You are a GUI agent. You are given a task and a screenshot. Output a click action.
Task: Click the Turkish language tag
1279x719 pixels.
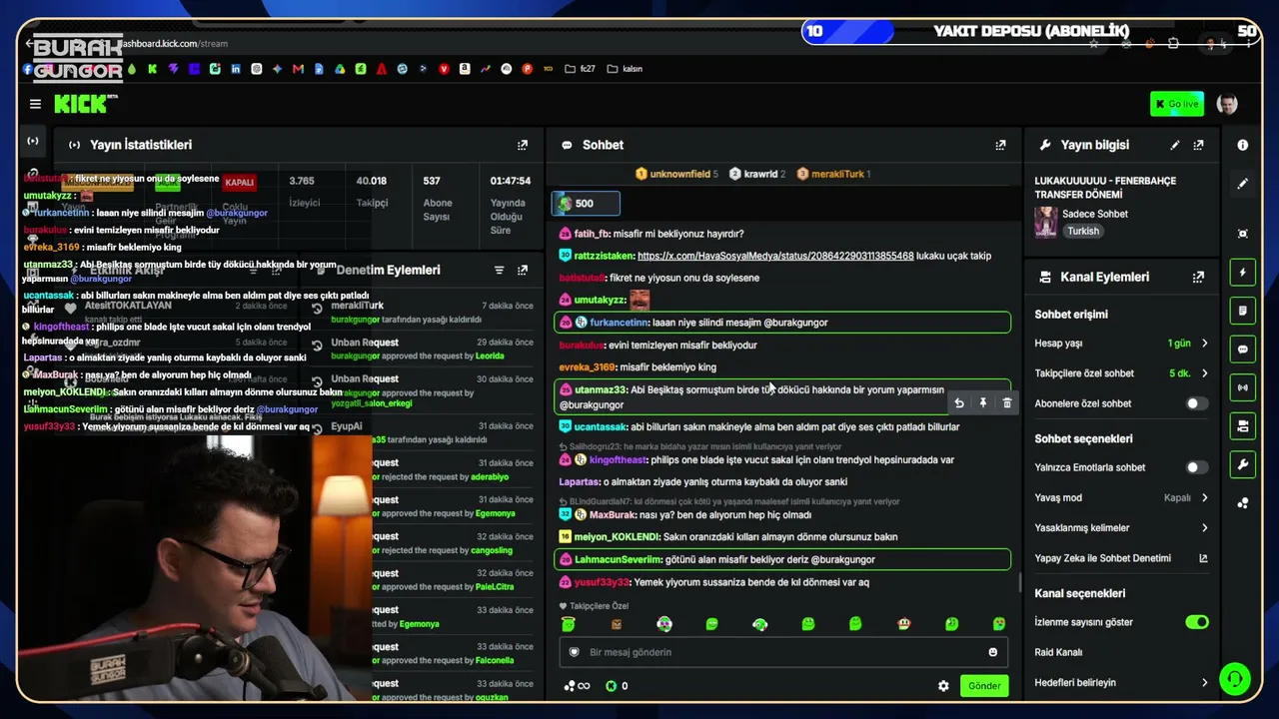(1082, 231)
